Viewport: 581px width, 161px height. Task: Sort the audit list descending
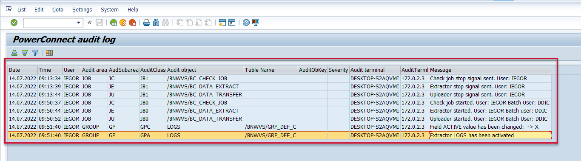(x=25, y=53)
